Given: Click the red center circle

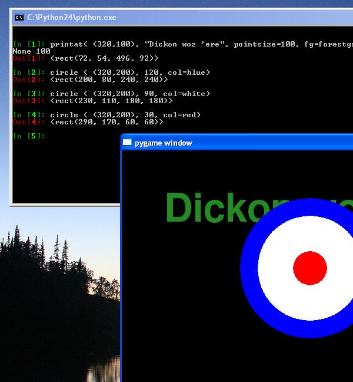Looking at the screenshot, I should (x=310, y=268).
